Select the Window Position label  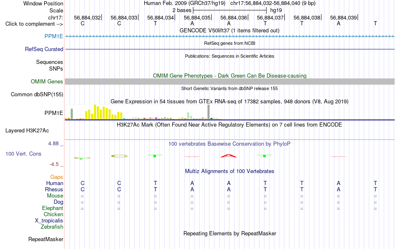click(43, 3)
